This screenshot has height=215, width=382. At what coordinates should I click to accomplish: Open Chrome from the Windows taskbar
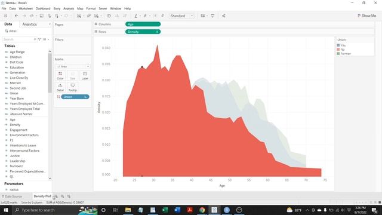click(202, 210)
